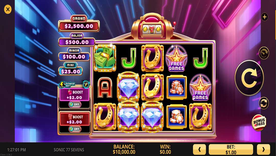The height and width of the screenshot is (156, 276).
Task: Open the Power Bet info icon
Action: pos(86,84)
